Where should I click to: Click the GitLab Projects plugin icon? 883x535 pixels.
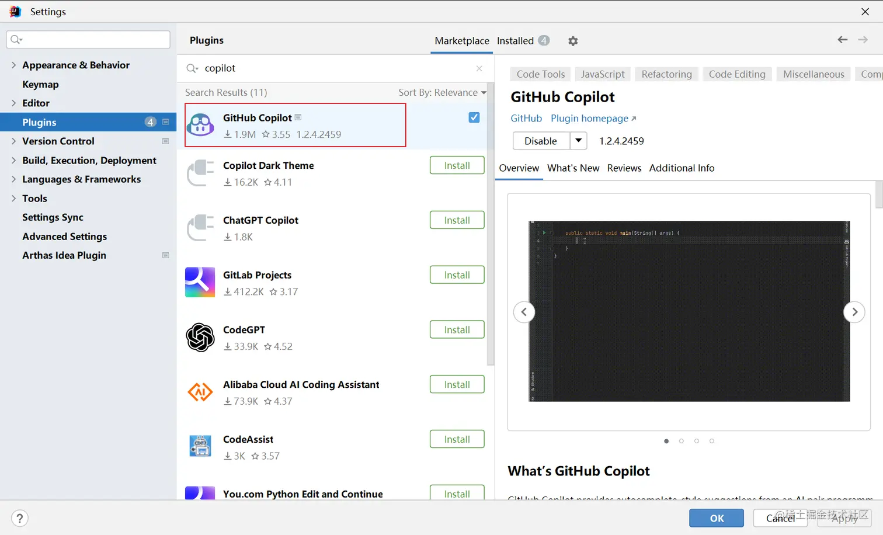pyautogui.click(x=200, y=282)
